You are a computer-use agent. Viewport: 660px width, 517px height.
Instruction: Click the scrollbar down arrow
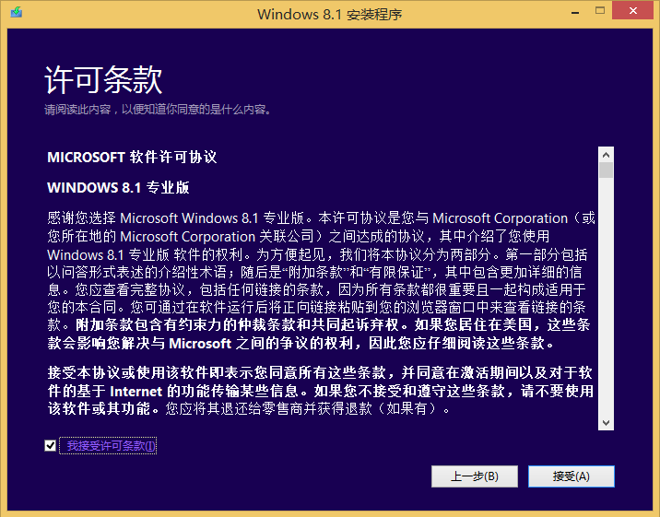(x=607, y=422)
